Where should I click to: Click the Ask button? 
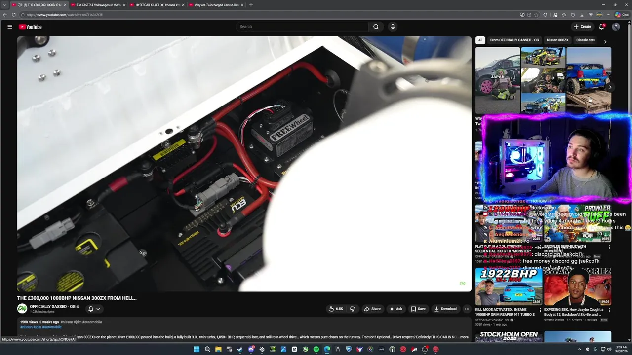[396, 309]
